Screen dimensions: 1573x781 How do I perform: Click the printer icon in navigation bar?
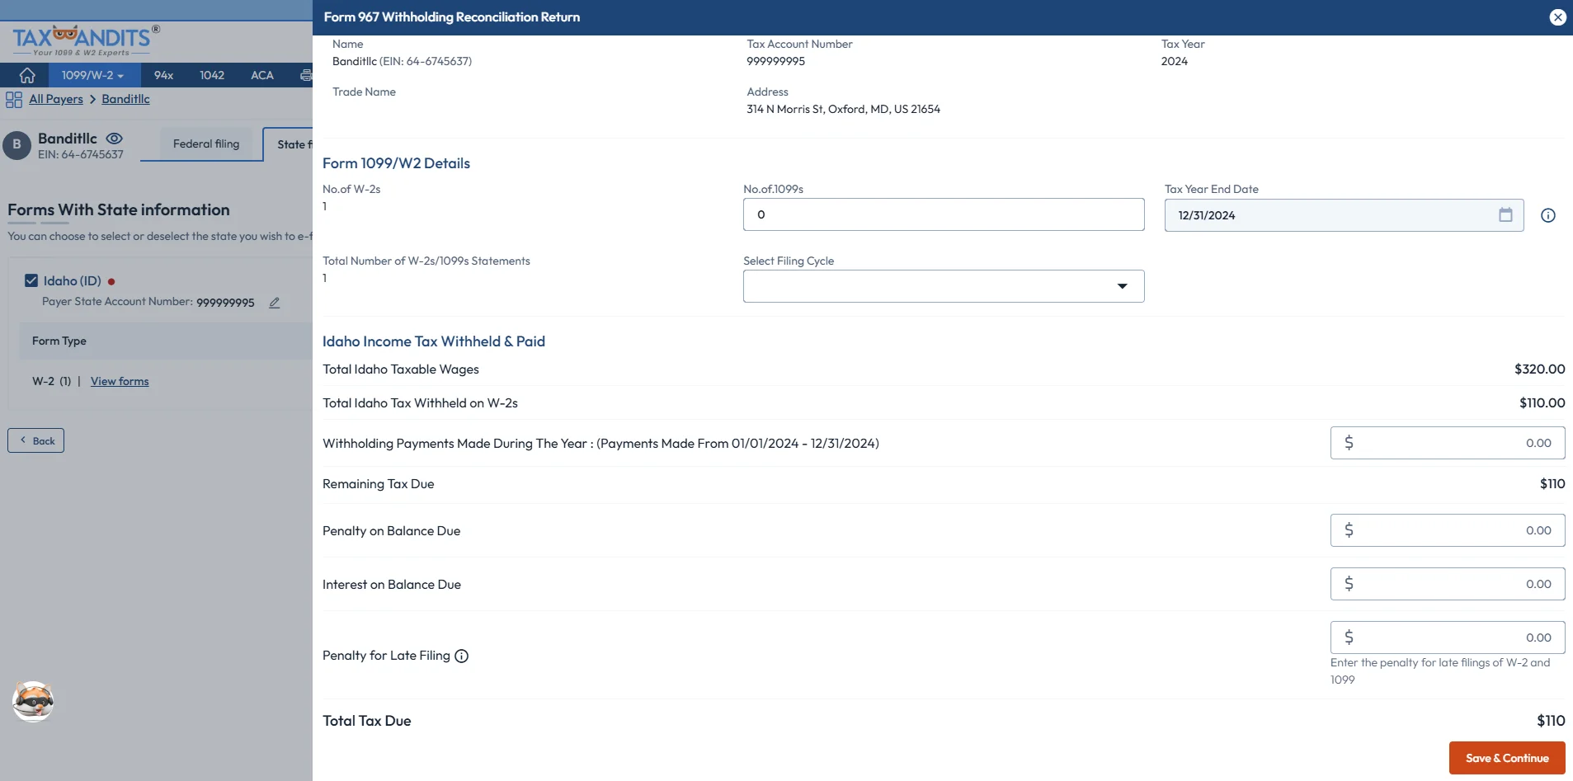(x=306, y=75)
